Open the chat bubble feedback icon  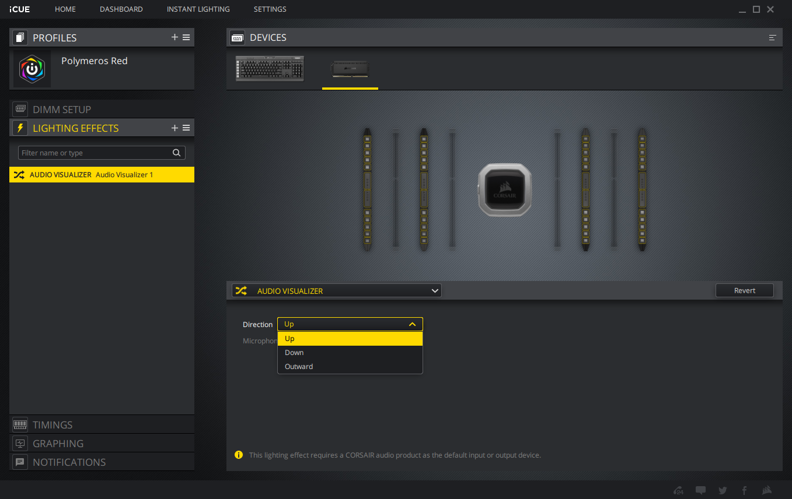coord(701,490)
